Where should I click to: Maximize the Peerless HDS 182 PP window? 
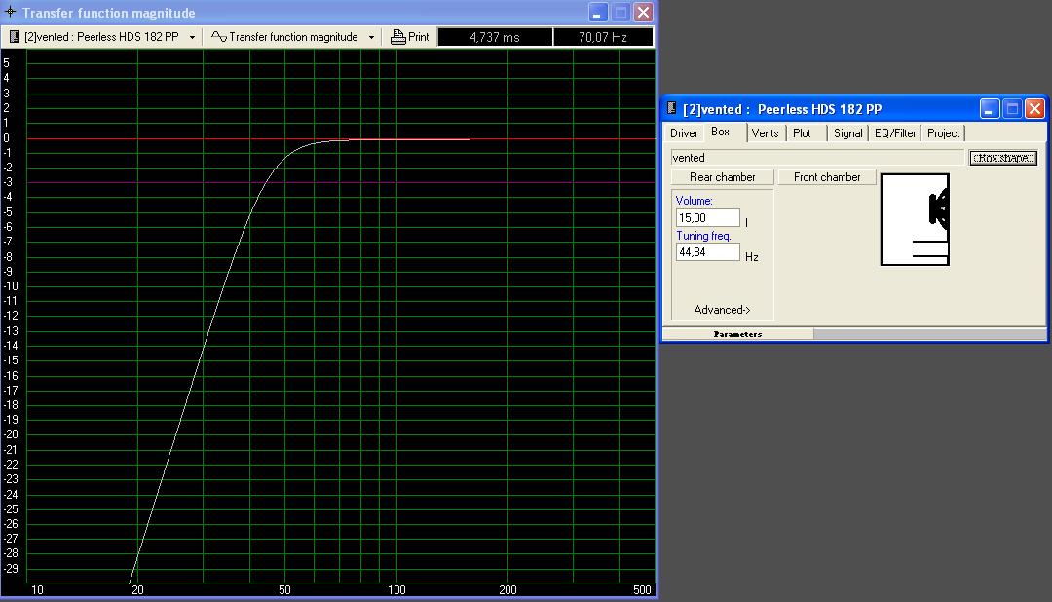(x=1012, y=109)
